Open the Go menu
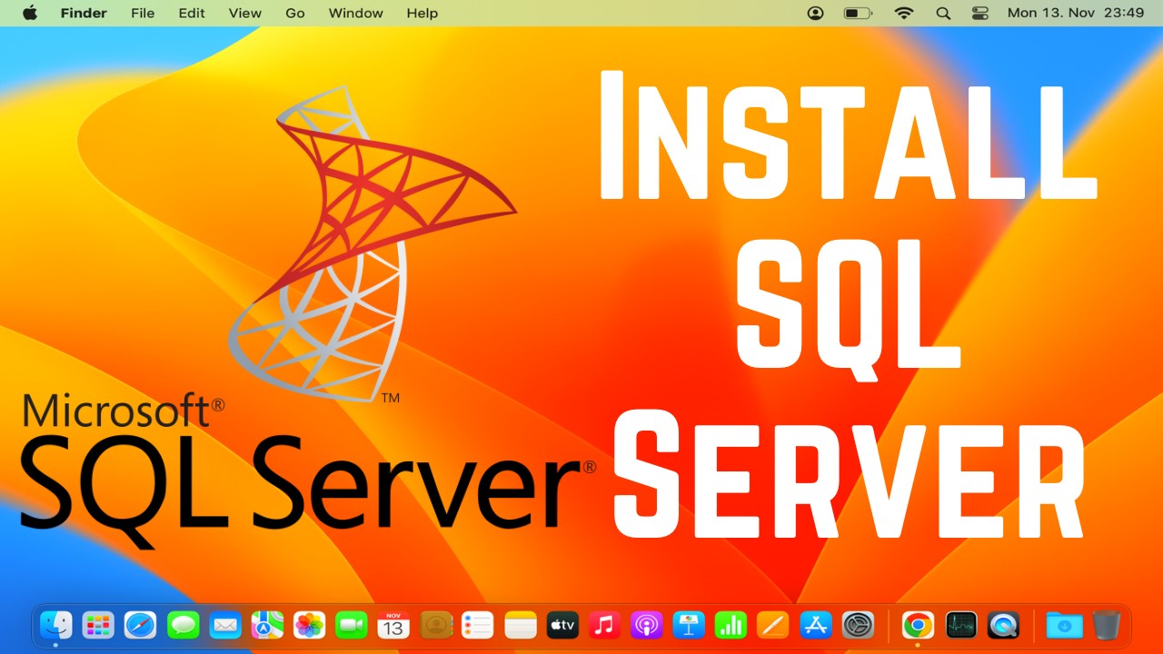Screen dimensions: 1163x654 [295, 13]
